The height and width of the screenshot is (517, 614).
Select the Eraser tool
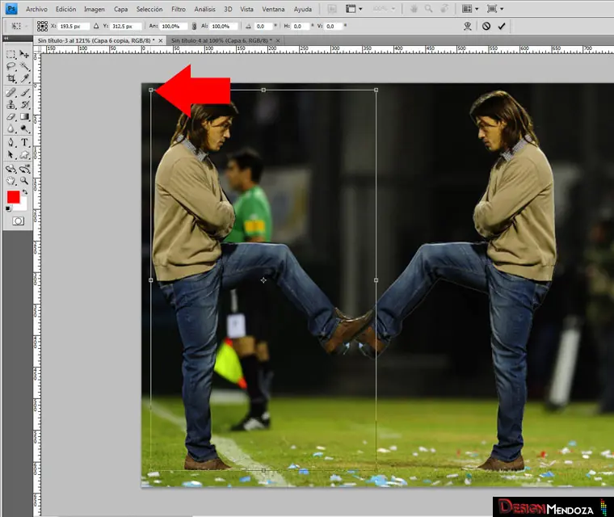pos(11,117)
